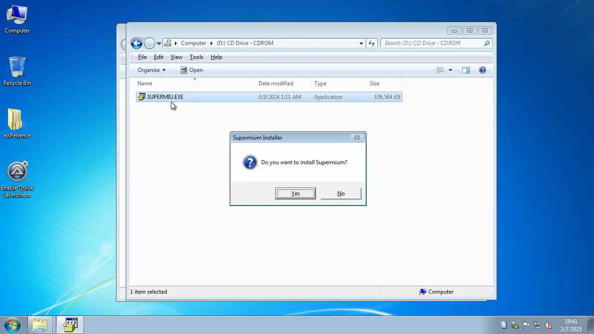Screen dimensions: 594x334
Task: Refresh the folder view
Action: tap(372, 43)
